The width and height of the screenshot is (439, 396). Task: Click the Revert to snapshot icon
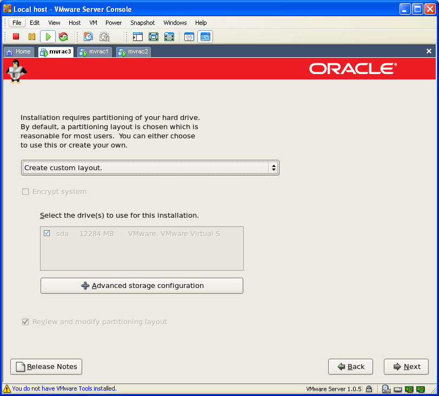[x=104, y=37]
